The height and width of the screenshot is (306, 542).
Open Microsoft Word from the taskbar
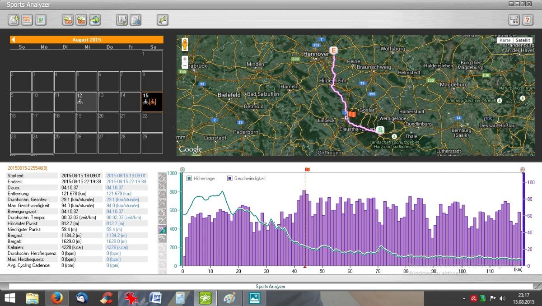point(156,298)
